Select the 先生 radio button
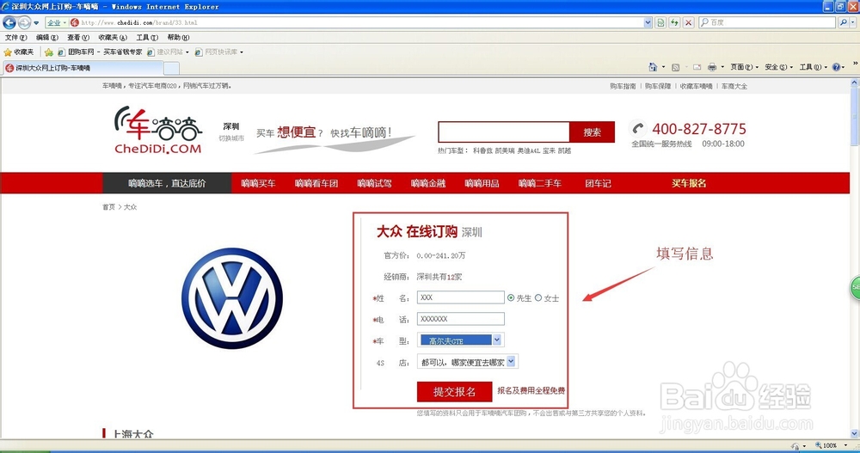Screen dimensions: 860x453 (x=511, y=297)
